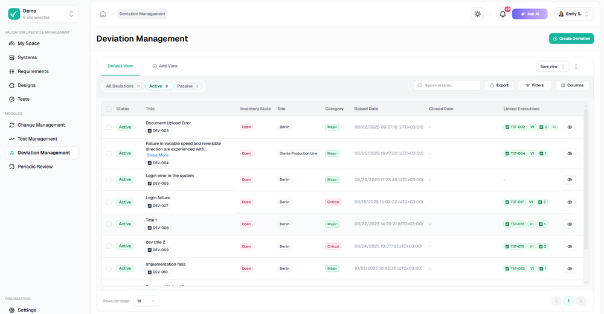Click the search magnifier icon in table search
604x314 pixels.
(420, 86)
